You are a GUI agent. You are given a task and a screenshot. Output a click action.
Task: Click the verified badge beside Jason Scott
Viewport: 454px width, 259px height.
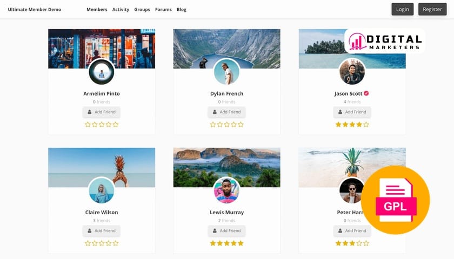366,93
